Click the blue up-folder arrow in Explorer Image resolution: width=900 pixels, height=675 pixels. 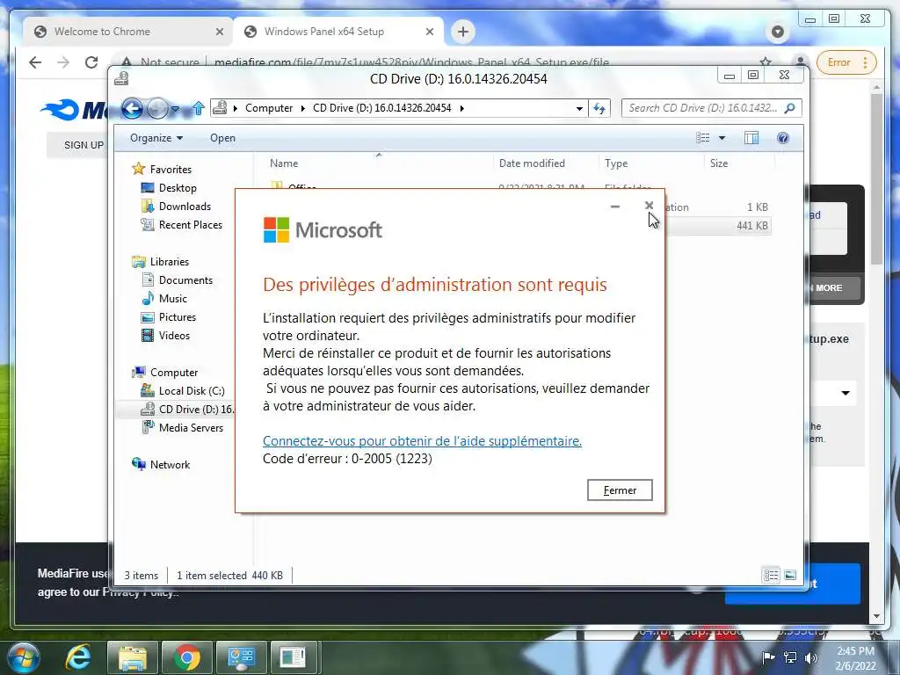coord(199,108)
